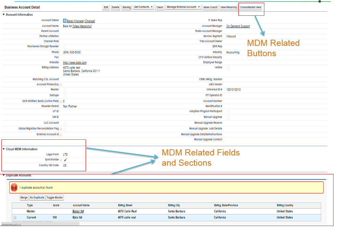The image size is (340, 227).
Task: Click the Account Owner avatar icon
Action: point(65,21)
